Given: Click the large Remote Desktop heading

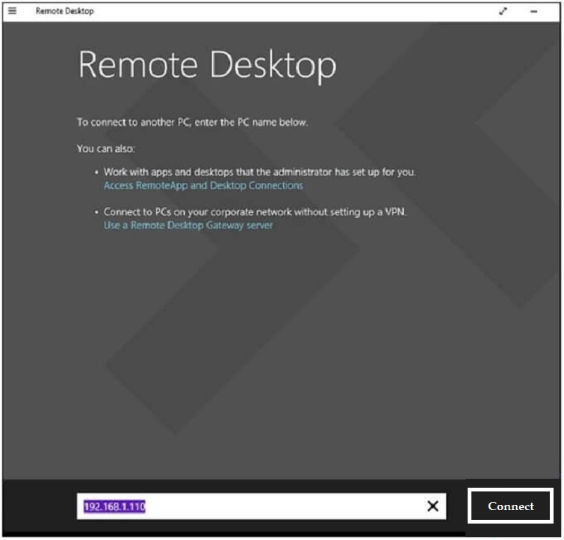Looking at the screenshot, I should point(207,66).
